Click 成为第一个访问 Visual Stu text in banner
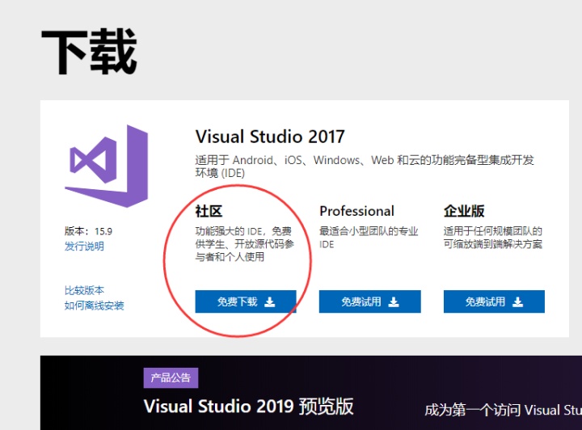582x430 pixels. (x=503, y=410)
